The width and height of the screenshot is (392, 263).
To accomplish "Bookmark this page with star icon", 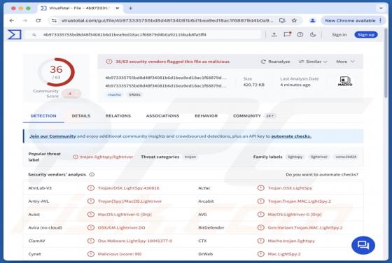I will (x=294, y=20).
